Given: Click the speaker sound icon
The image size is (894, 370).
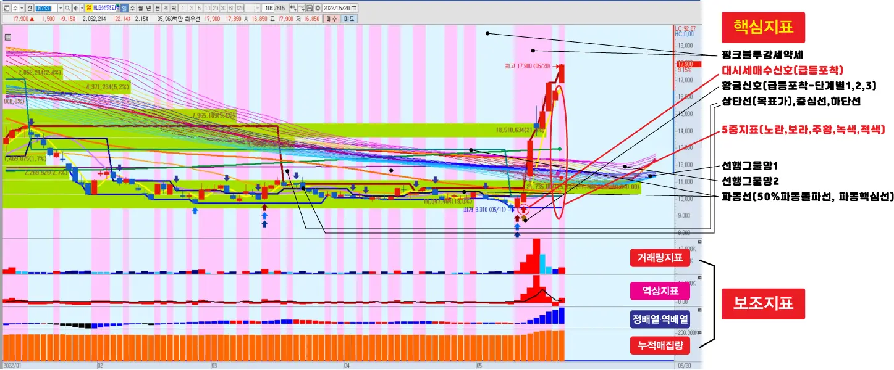Looking at the screenshot, I should pos(75,8).
